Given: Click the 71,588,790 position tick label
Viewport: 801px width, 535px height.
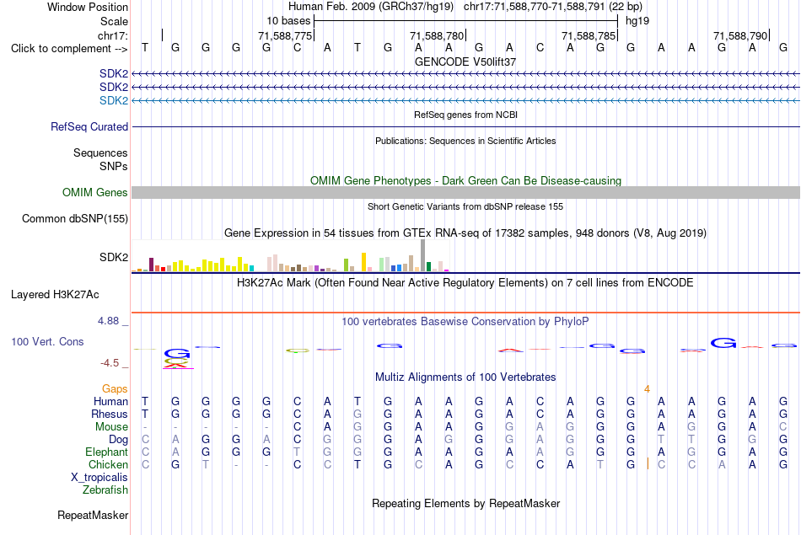Looking at the screenshot, I should (x=740, y=35).
